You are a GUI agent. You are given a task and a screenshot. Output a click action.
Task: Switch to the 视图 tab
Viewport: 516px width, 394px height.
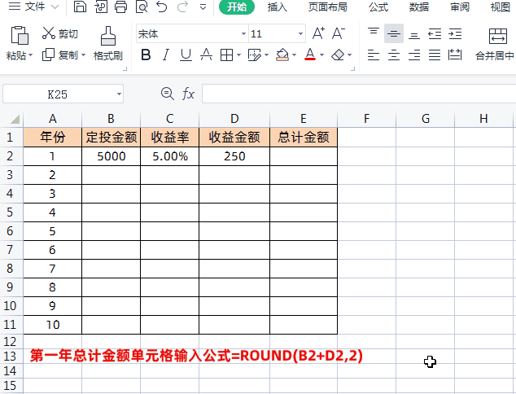pyautogui.click(x=501, y=7)
